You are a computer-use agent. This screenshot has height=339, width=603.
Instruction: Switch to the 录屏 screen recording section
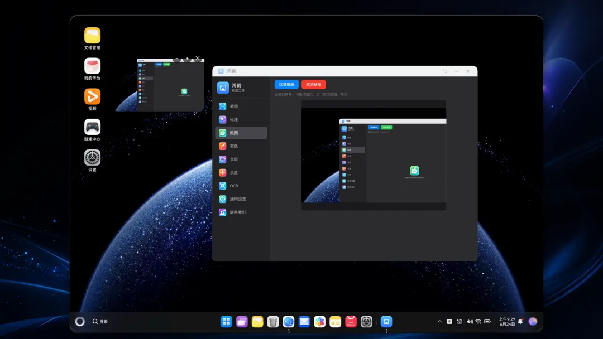coord(241,159)
